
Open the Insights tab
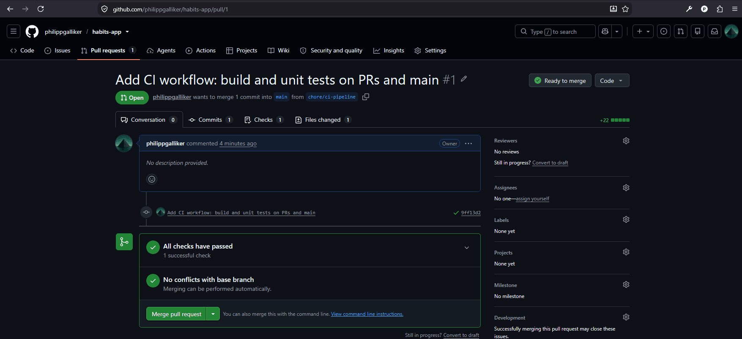tap(389, 50)
